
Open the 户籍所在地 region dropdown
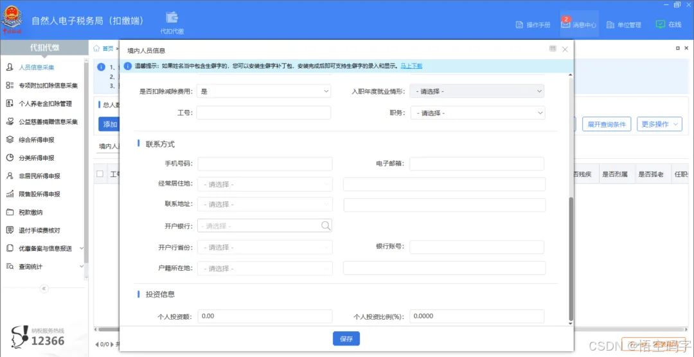pos(265,268)
